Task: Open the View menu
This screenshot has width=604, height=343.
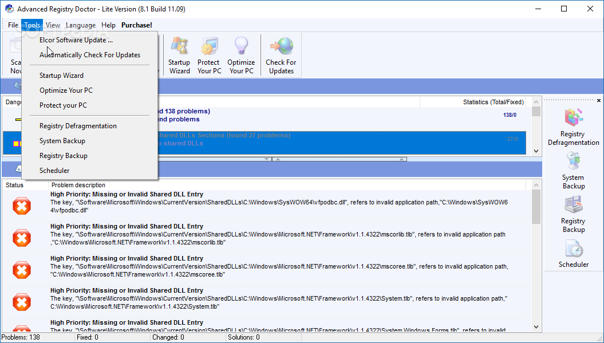Action: pyautogui.click(x=53, y=25)
